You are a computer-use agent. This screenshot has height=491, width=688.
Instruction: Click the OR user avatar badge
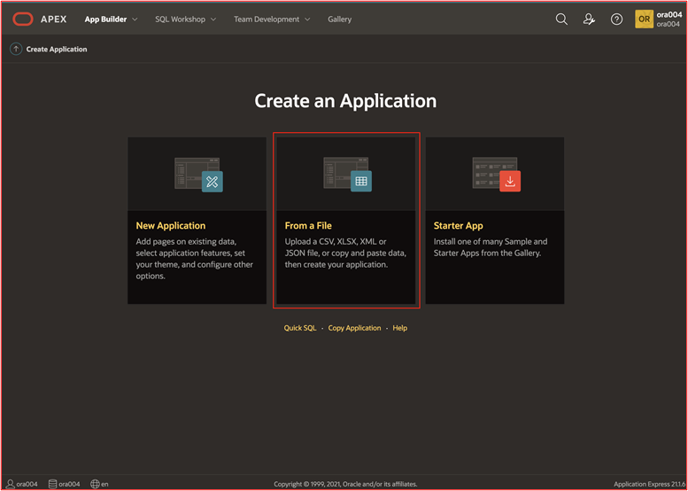[644, 19]
